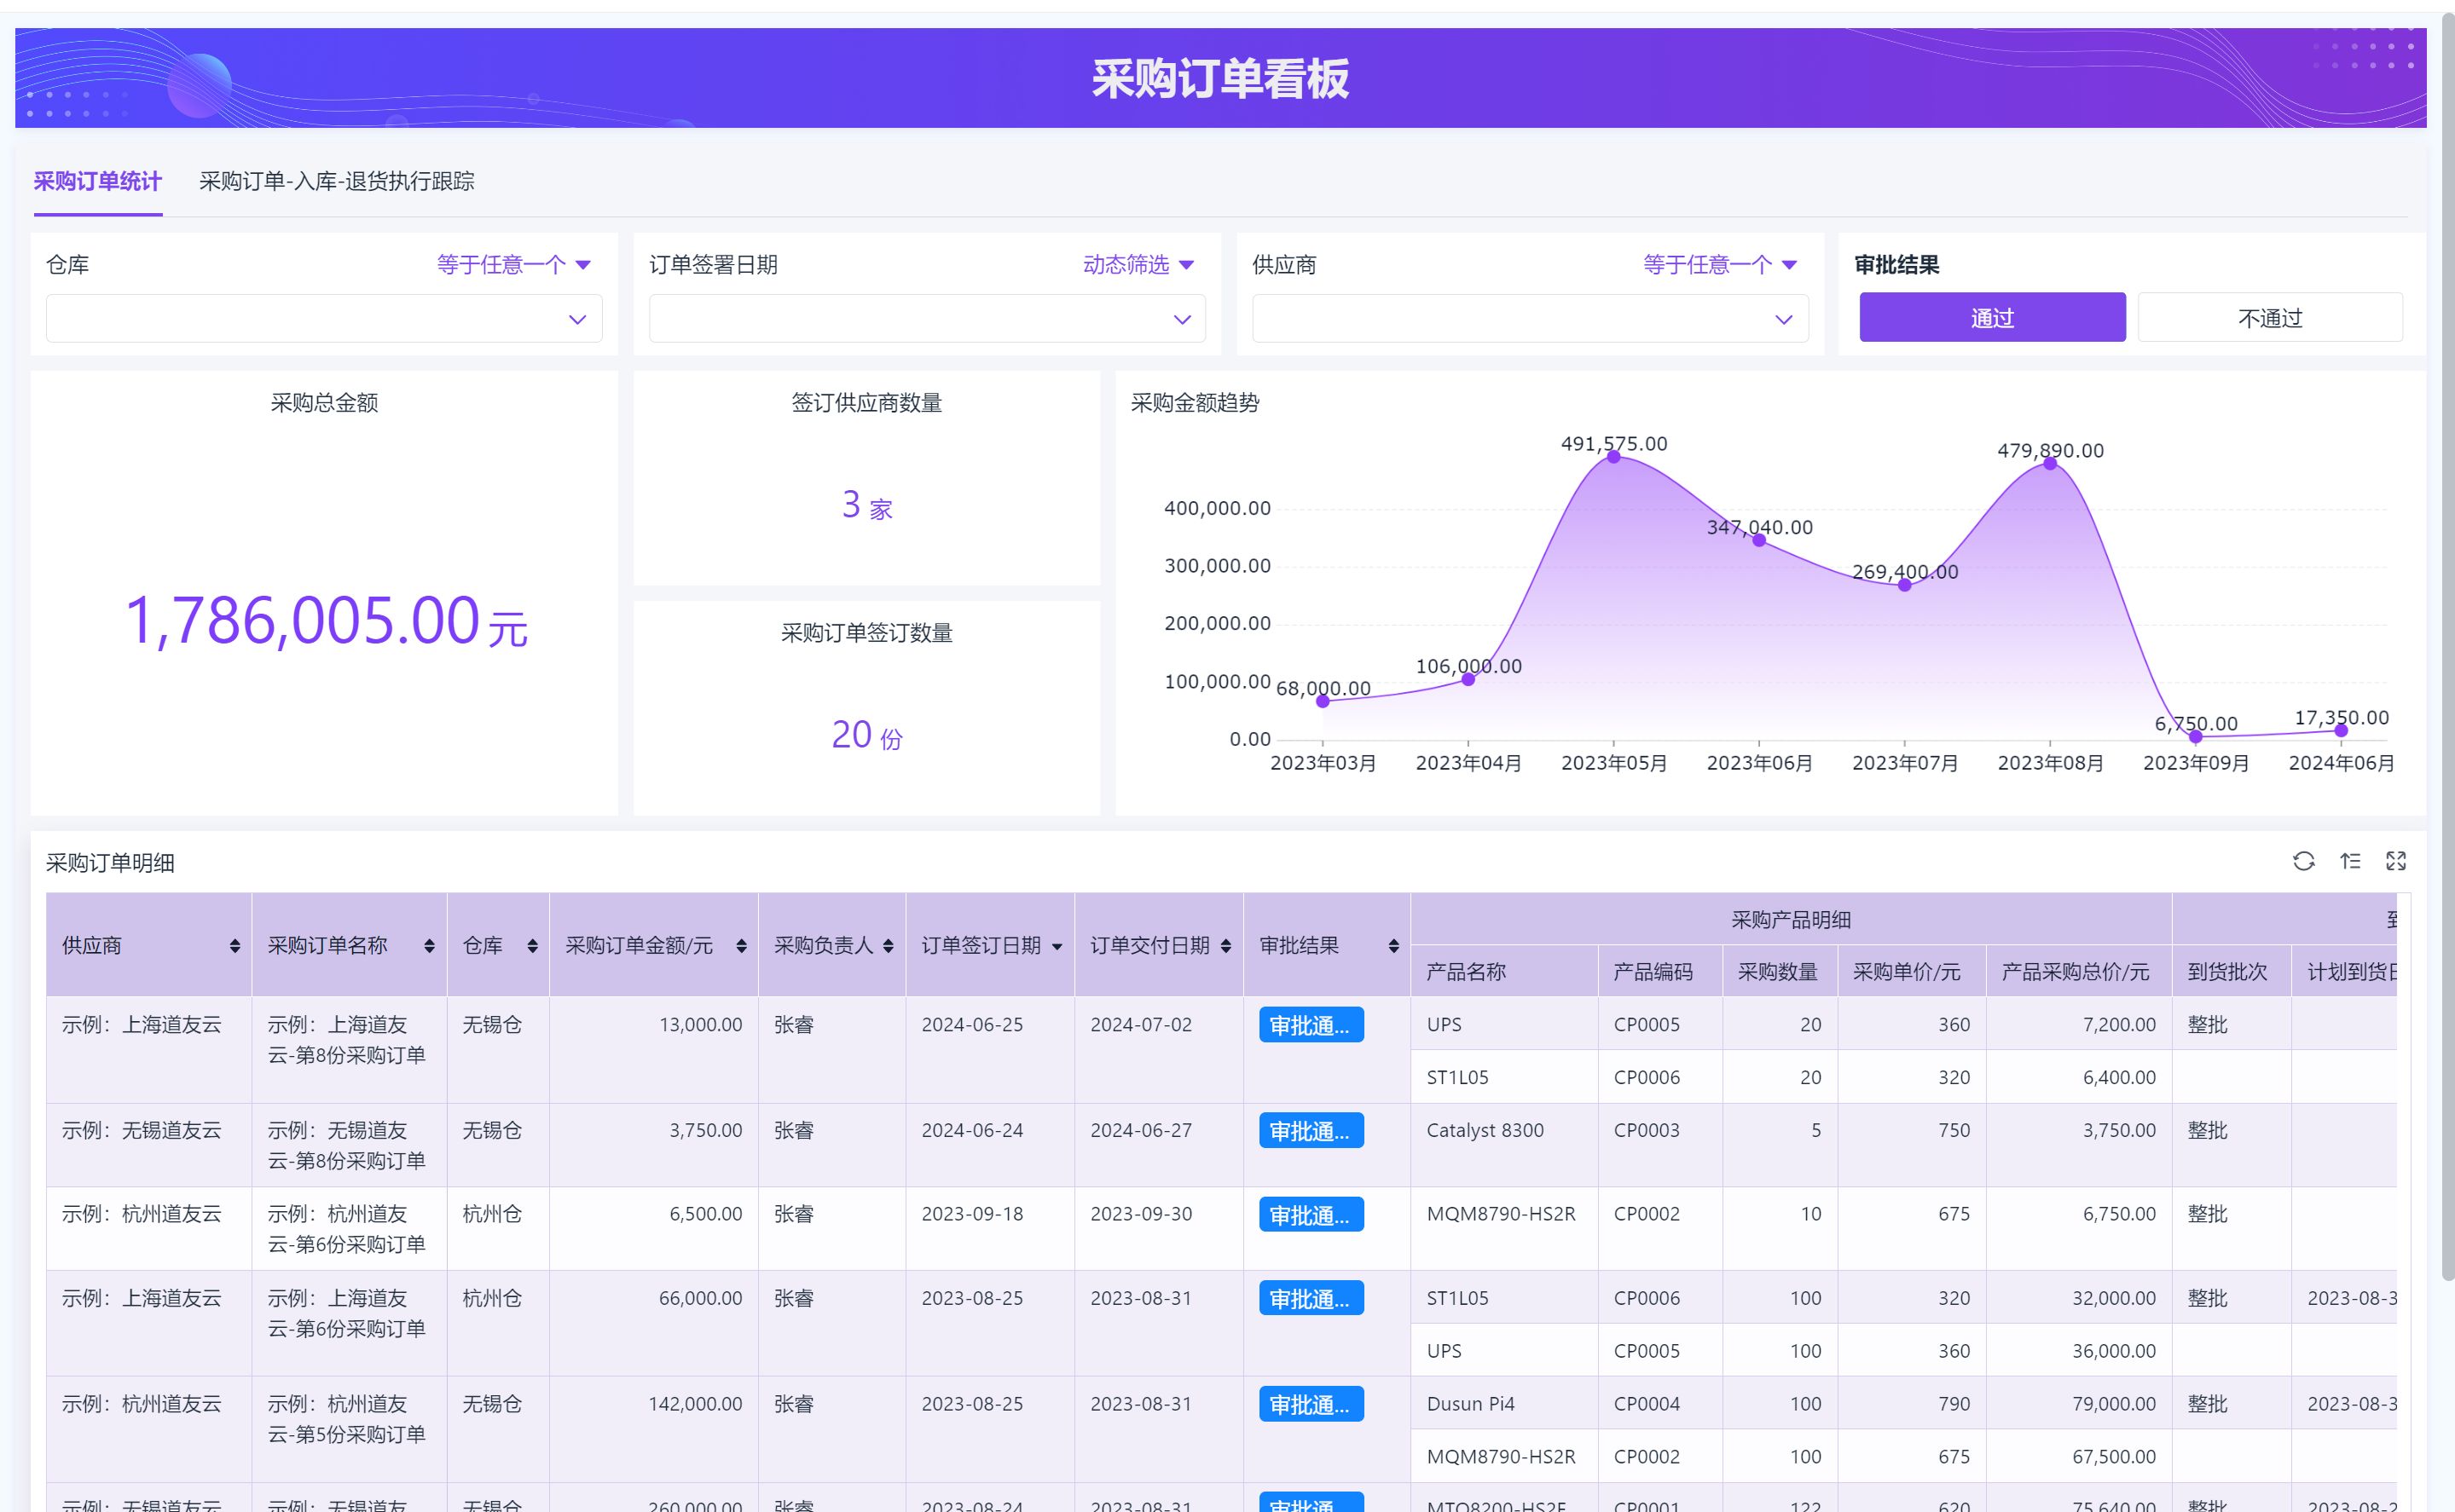
Task: Sort by 订单签订日期 column arrow
Action: pos(1057,947)
